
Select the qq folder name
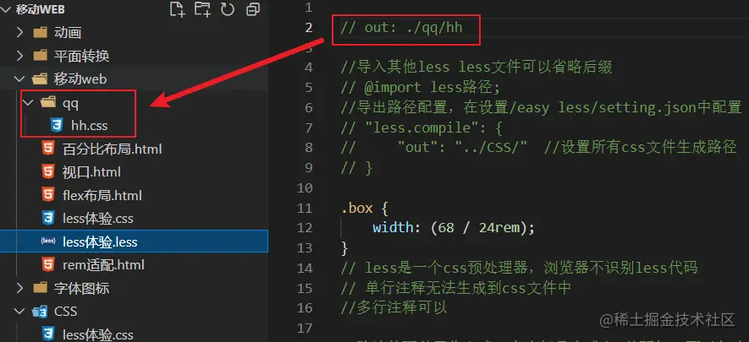[x=71, y=103]
